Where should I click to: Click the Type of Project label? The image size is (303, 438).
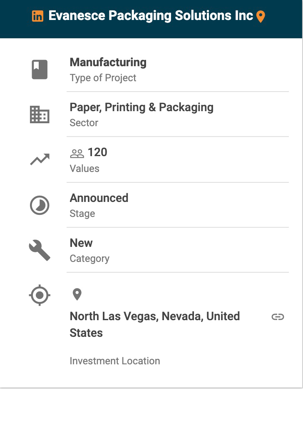tap(103, 78)
